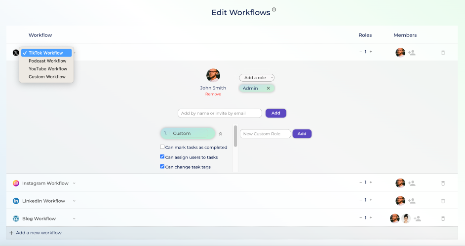Increase roles count for LinkedIn Workflow
Viewport: 465px width, 246px height.
(371, 200)
